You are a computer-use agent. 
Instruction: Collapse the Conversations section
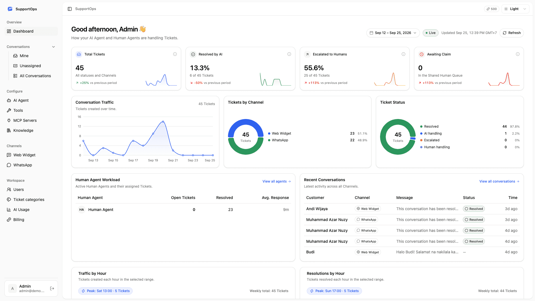pyautogui.click(x=53, y=47)
